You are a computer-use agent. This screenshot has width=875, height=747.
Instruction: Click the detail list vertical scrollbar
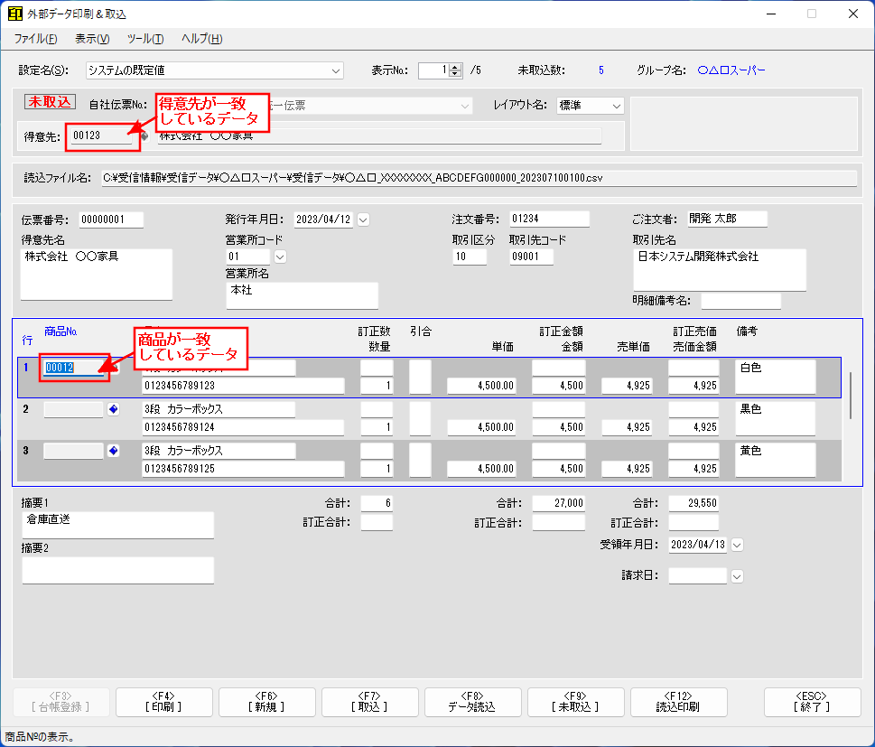[x=851, y=396]
